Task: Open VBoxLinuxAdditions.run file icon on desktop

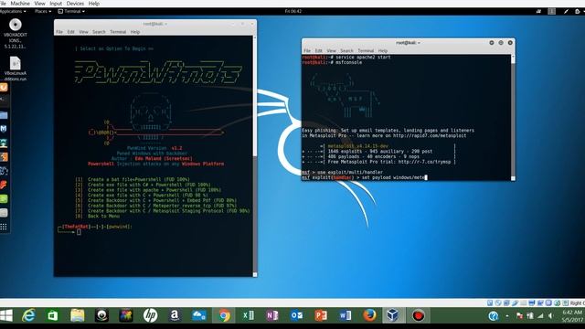Action: (15, 63)
